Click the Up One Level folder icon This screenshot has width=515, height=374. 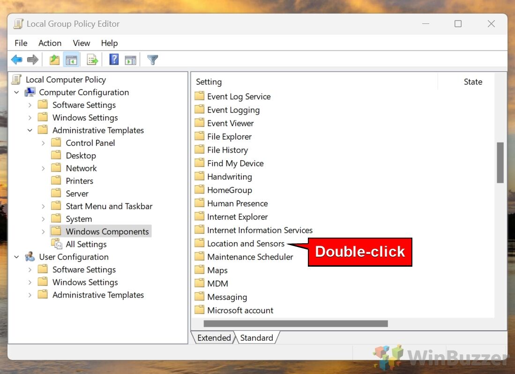tap(54, 60)
